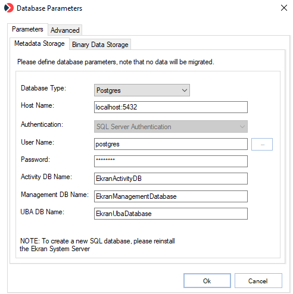Confirm settings with the Ok button
Viewport: 293px width, 294px height.
[207, 281]
